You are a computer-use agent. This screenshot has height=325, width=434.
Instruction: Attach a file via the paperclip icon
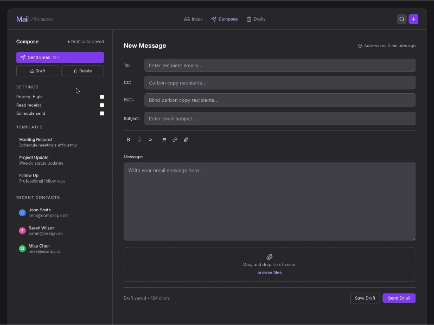tap(186, 139)
